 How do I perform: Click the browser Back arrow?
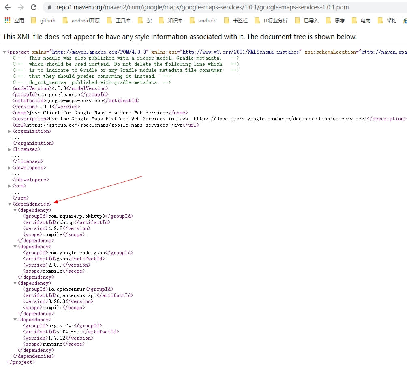pyautogui.click(x=8, y=7)
